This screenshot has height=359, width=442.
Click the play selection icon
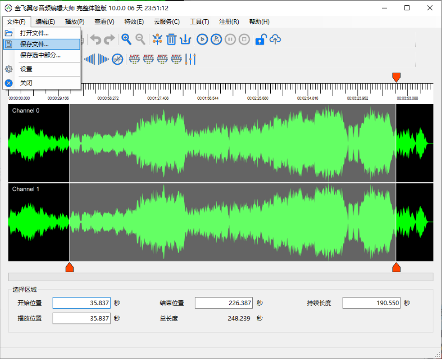[x=216, y=40]
